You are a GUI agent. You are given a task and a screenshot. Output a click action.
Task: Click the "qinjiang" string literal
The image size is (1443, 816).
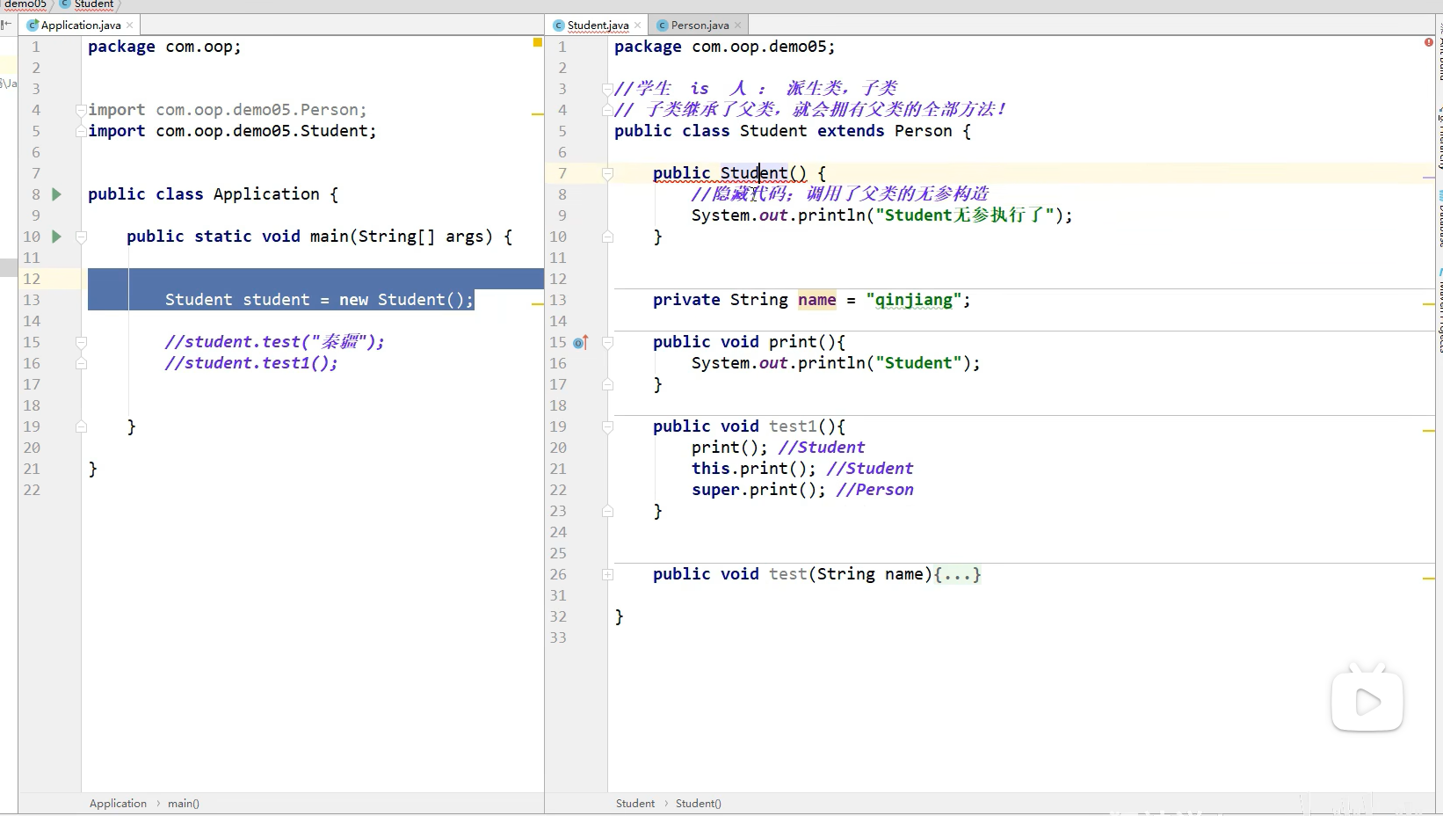pyautogui.click(x=914, y=300)
